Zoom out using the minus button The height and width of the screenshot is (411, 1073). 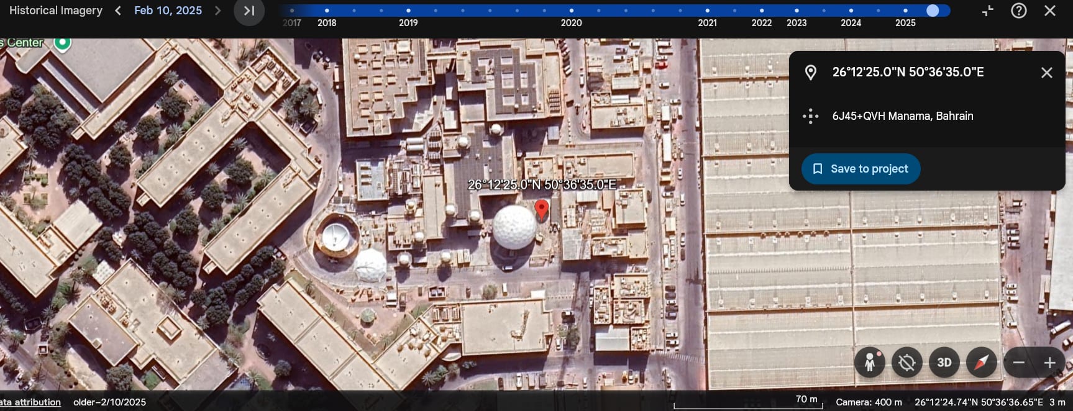(1019, 363)
